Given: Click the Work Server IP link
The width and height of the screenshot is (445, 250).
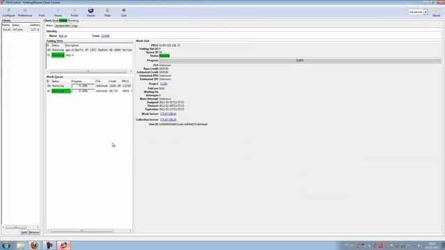Looking at the screenshot, I should 168,114.
